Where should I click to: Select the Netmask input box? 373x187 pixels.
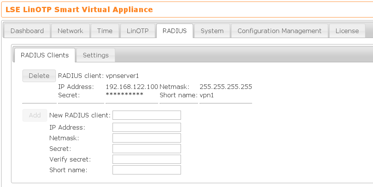coord(146,138)
